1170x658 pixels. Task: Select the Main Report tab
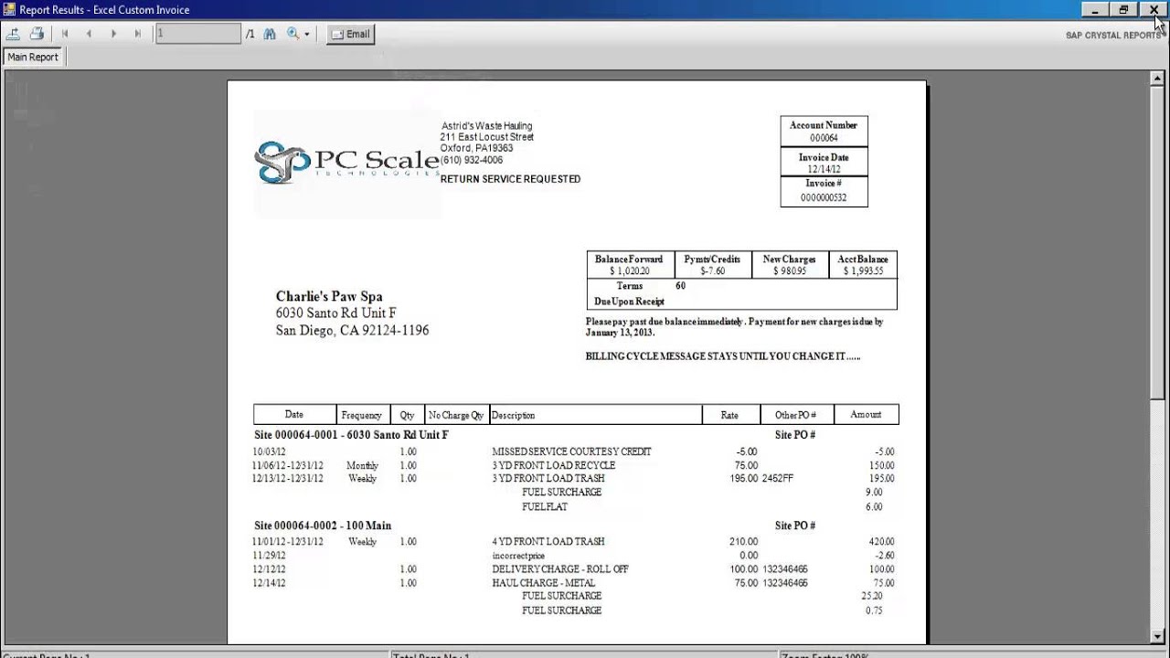[33, 57]
